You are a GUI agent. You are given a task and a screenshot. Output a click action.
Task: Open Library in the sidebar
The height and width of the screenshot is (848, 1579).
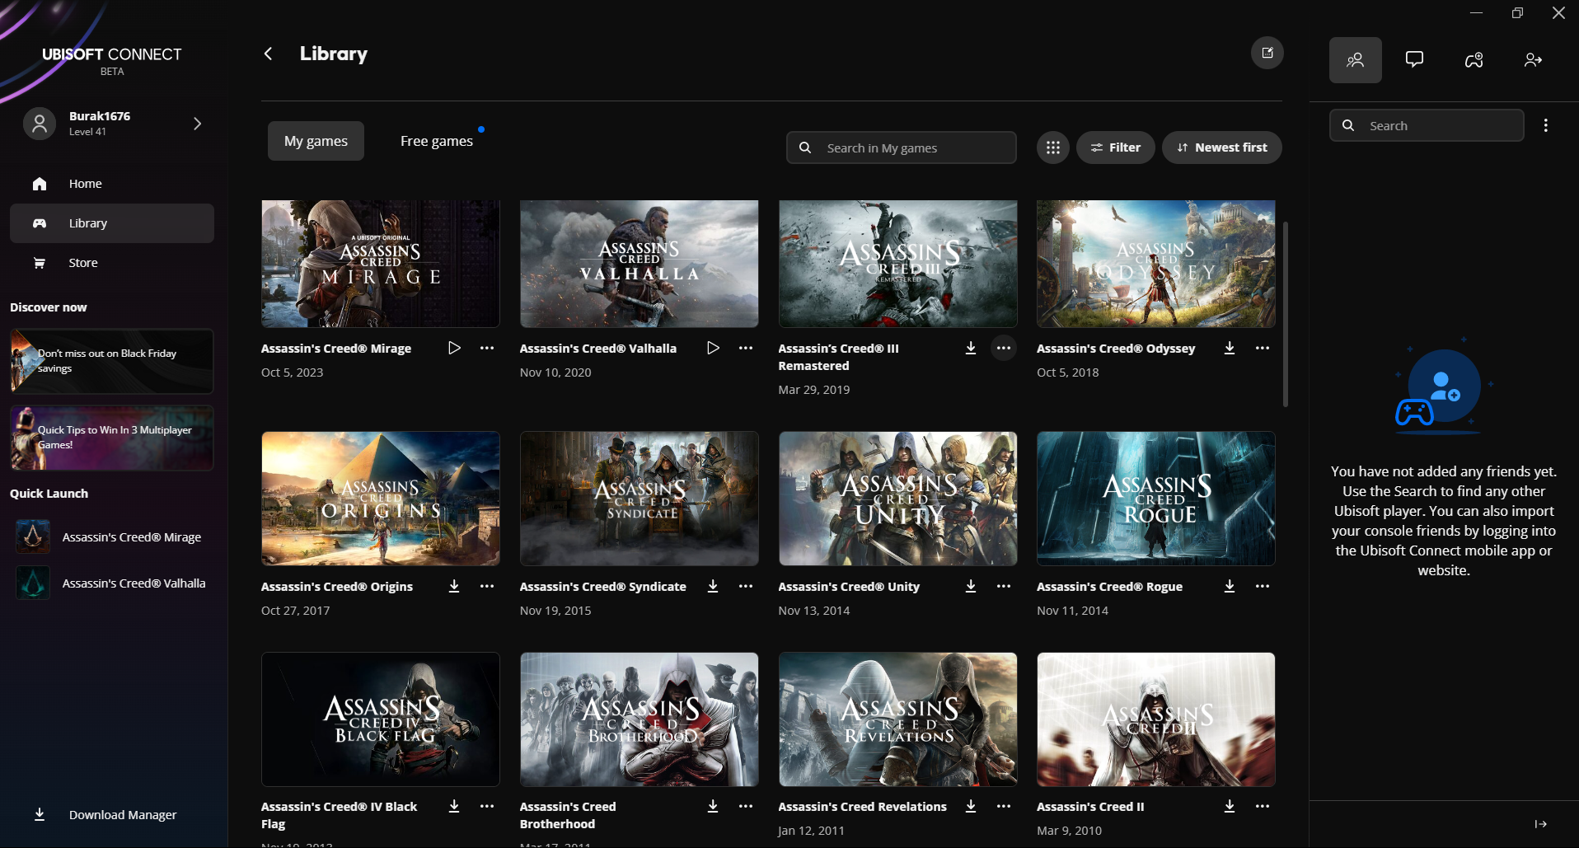click(112, 223)
